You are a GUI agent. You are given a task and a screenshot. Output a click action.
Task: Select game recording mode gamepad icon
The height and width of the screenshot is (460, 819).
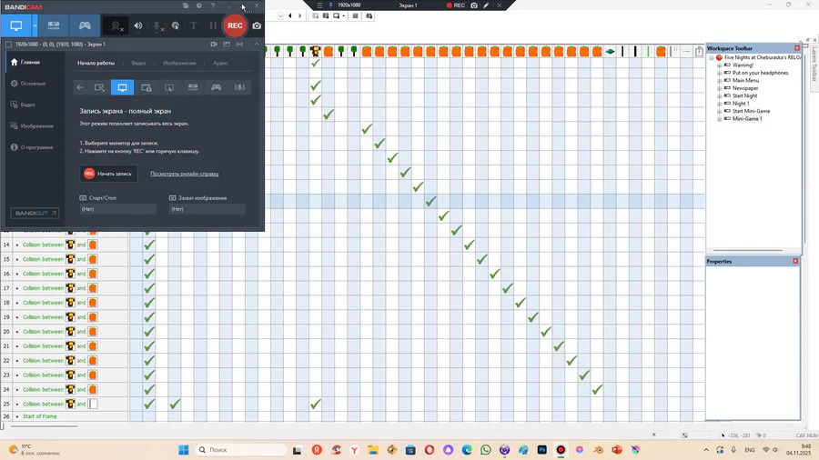pyautogui.click(x=85, y=25)
